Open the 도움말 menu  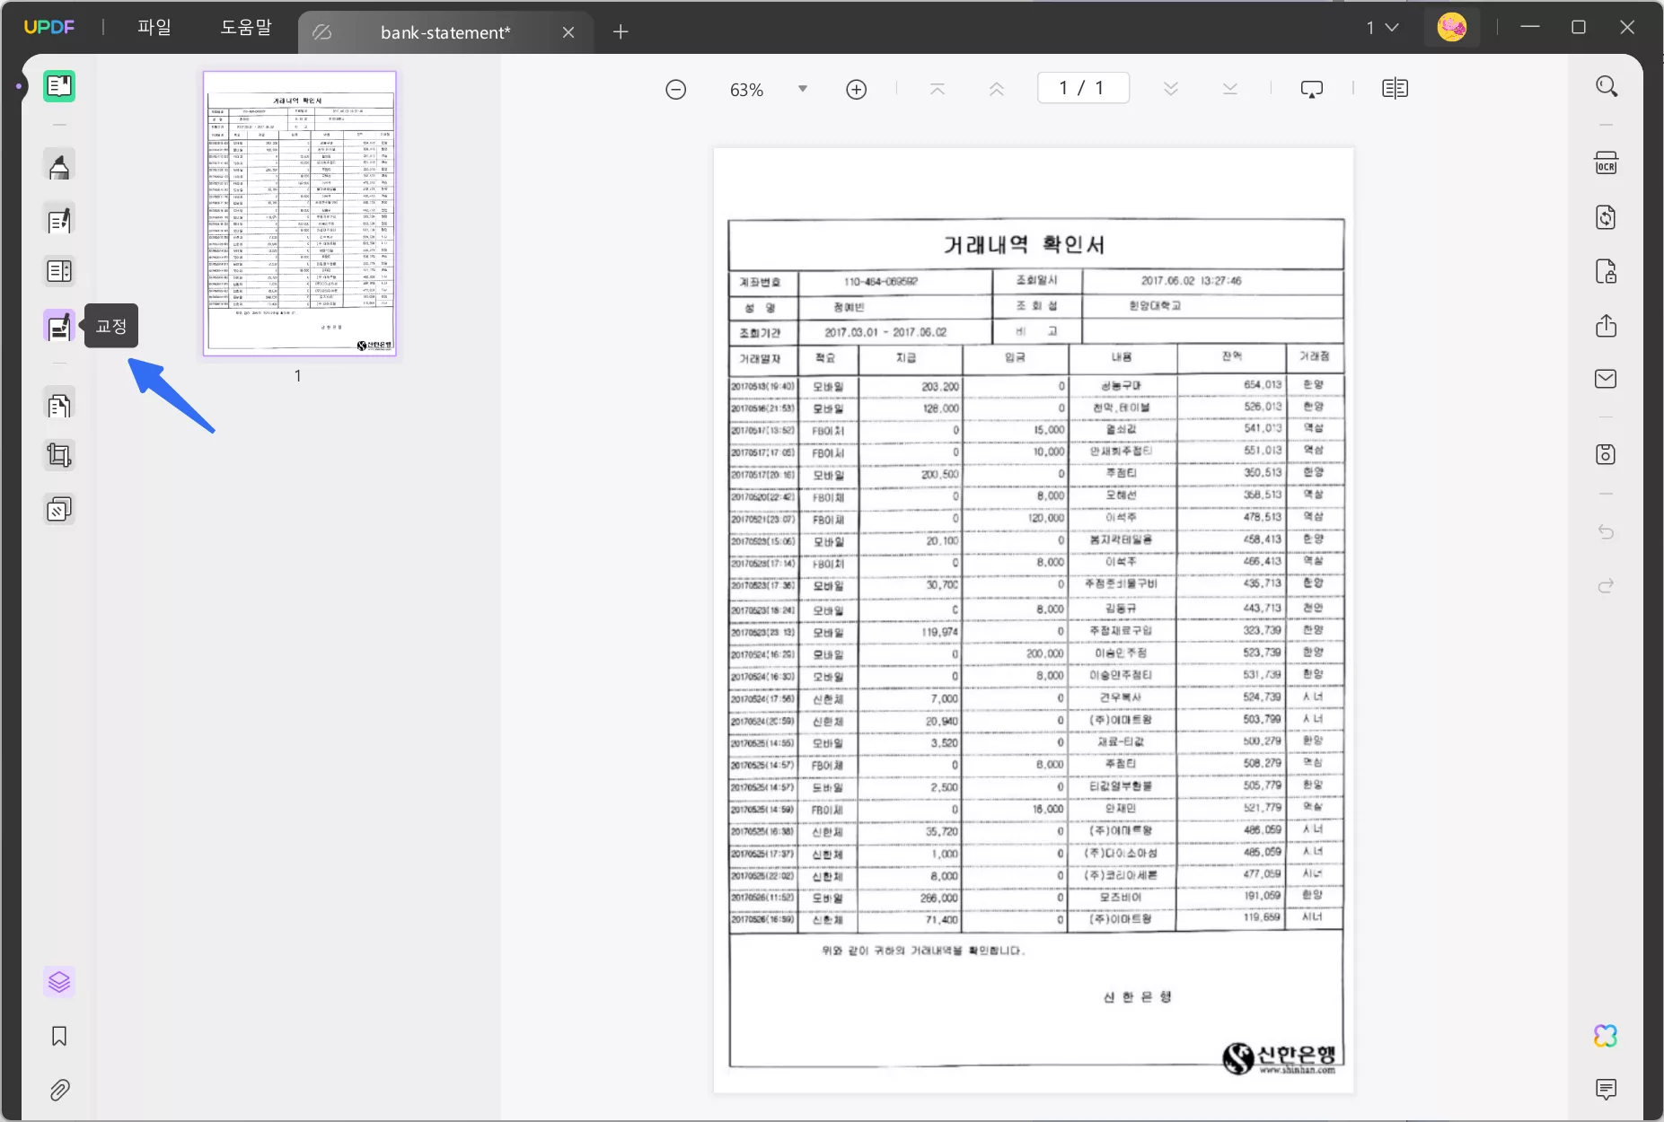point(246,28)
